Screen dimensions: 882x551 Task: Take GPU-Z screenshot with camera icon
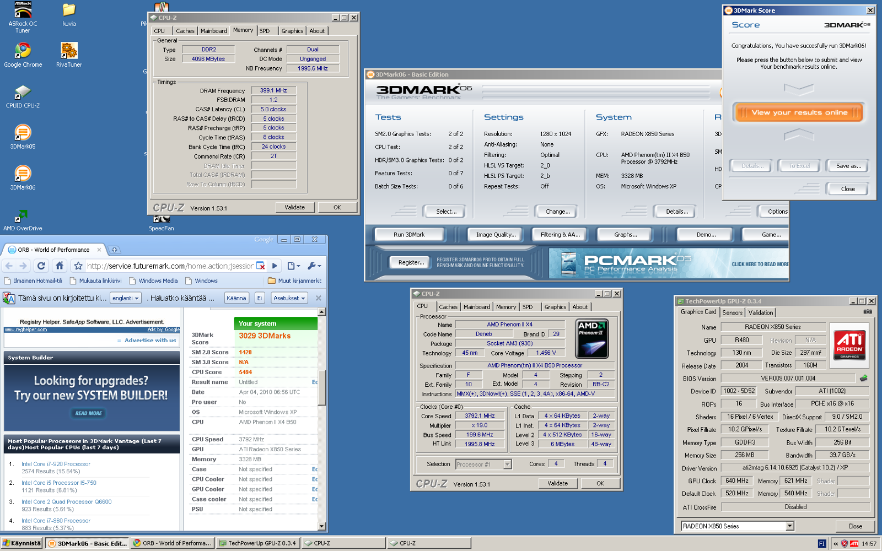coord(868,312)
